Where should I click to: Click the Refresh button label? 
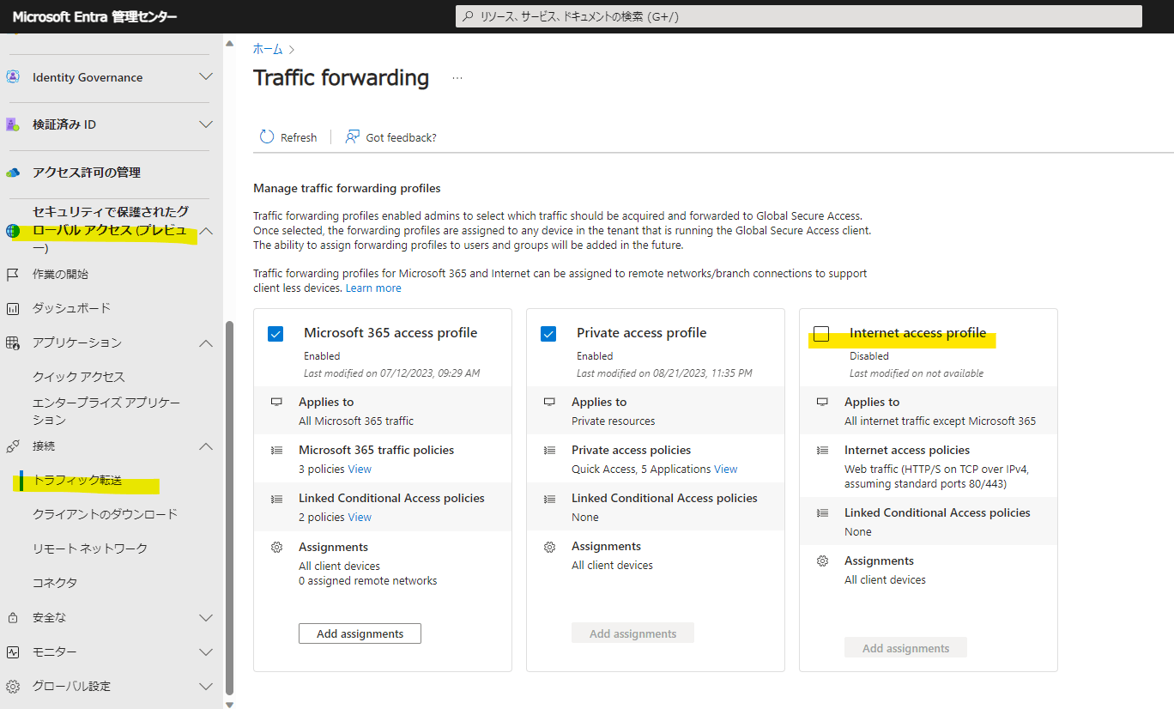tap(299, 137)
